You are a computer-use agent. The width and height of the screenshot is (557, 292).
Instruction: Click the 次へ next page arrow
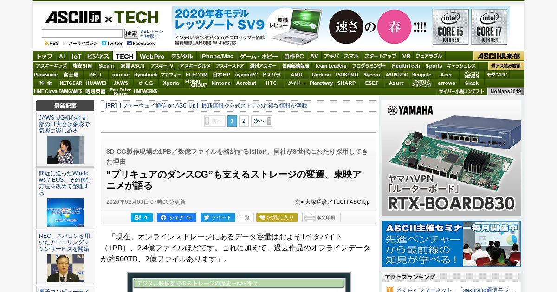261,121
